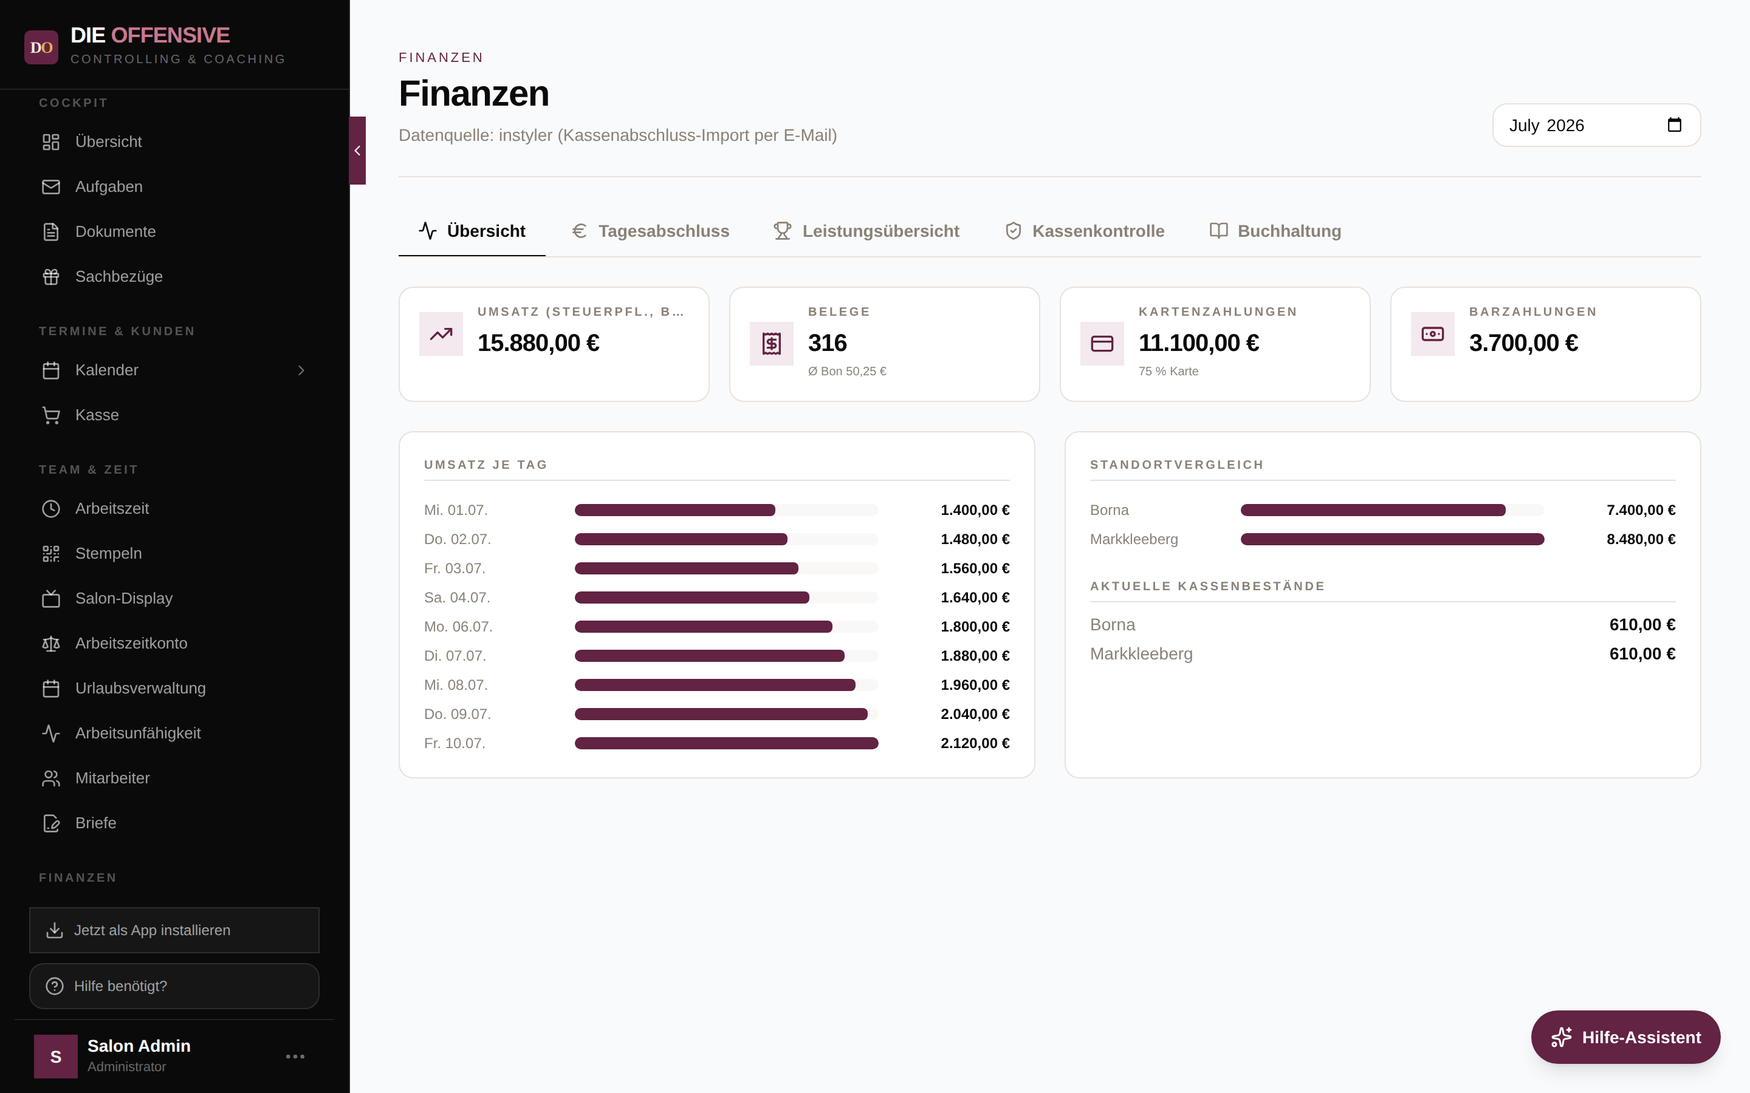
Task: Open the Aufgaben envelope icon
Action: (x=50, y=186)
